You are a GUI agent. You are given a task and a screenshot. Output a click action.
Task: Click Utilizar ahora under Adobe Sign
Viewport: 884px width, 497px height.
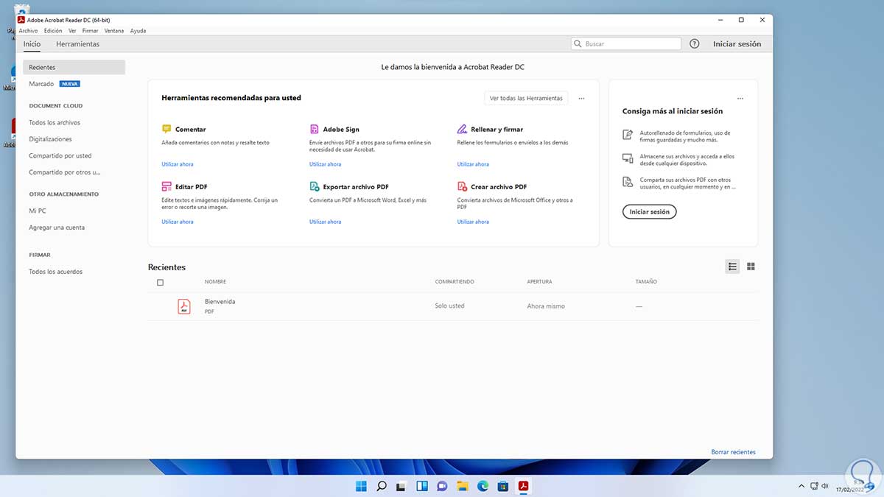(x=325, y=164)
